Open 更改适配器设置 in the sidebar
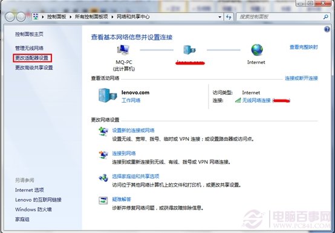The width and height of the screenshot is (335, 233). click(x=32, y=58)
